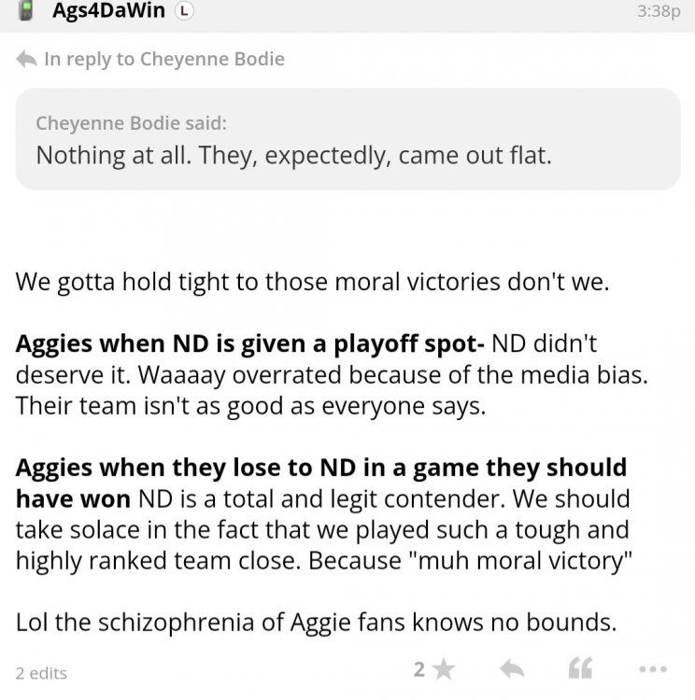Click the bold 'Aggies when ND is given a playoff spot-' text

[249, 343]
